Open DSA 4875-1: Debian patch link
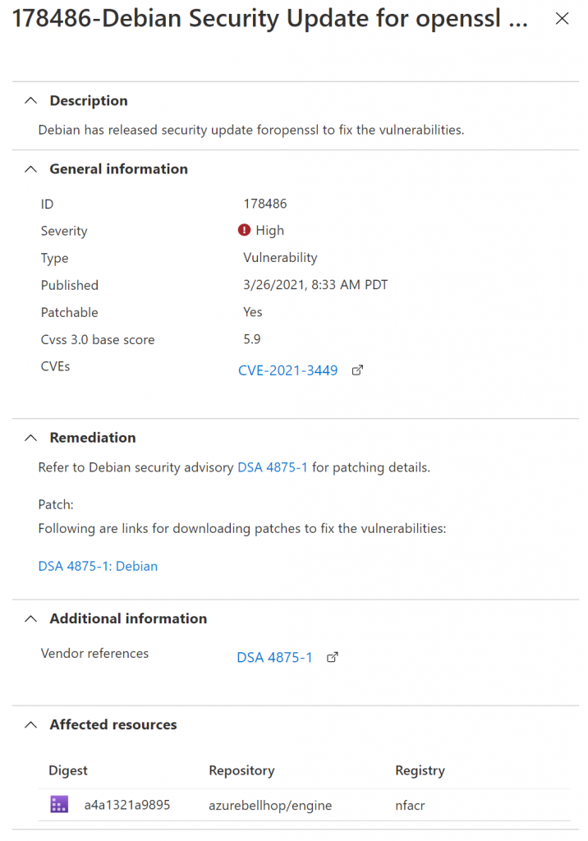This screenshot has width=588, height=841. [98, 567]
